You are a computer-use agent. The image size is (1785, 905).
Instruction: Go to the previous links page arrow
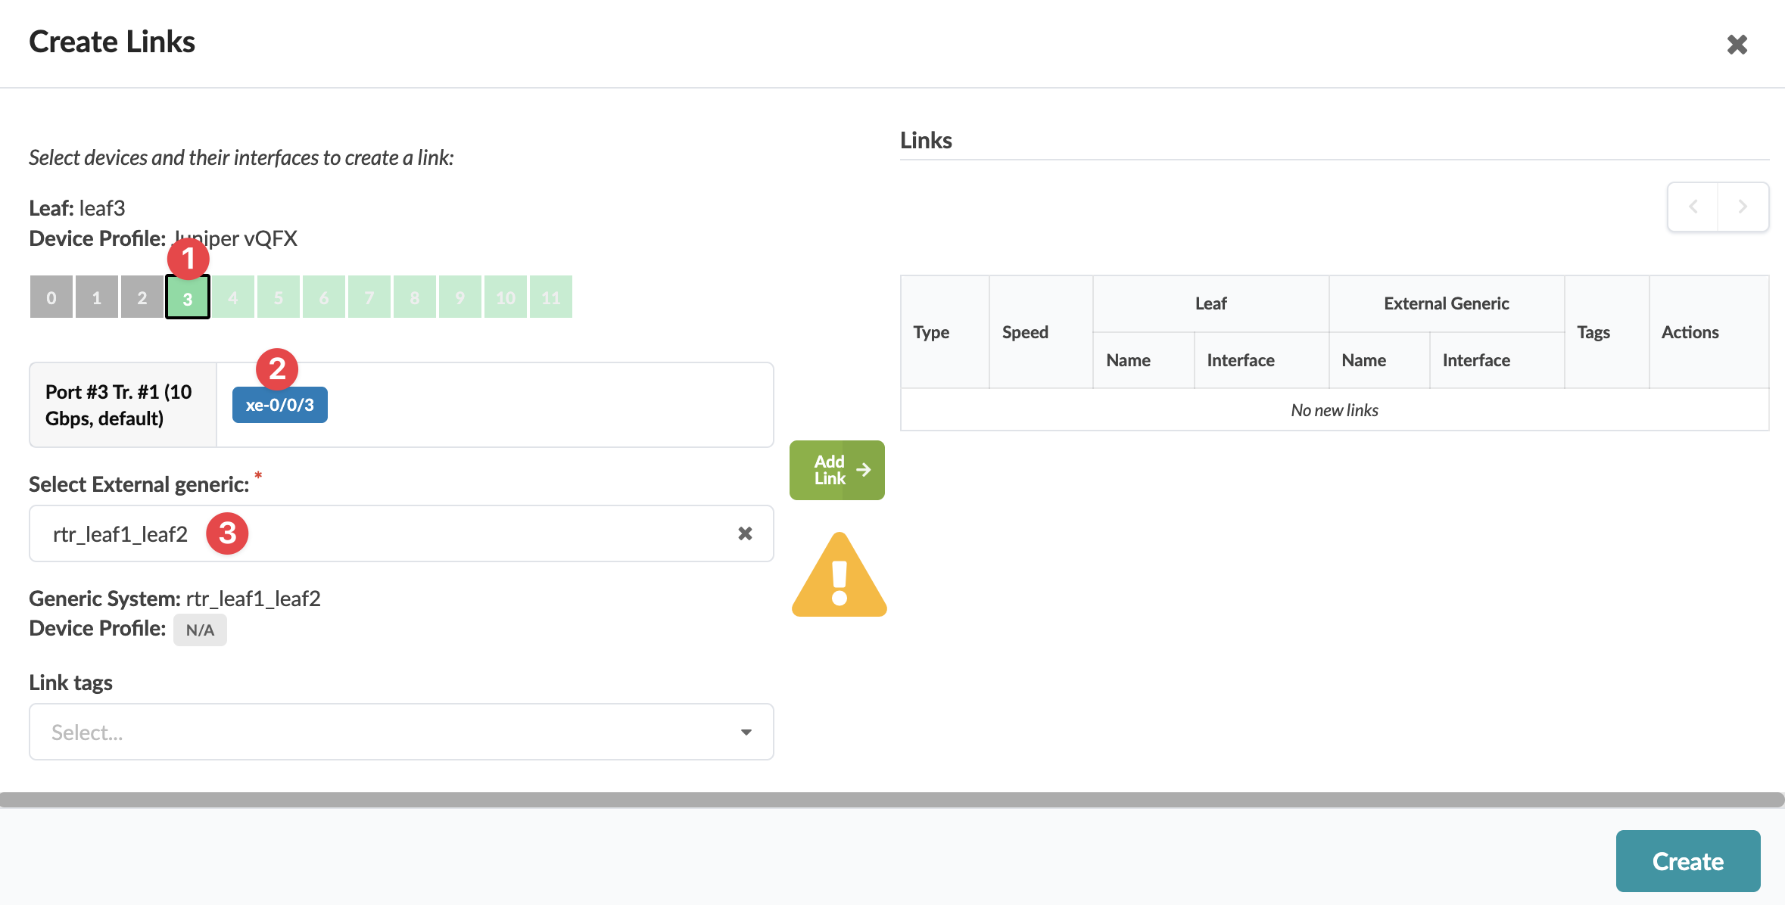(x=1693, y=207)
